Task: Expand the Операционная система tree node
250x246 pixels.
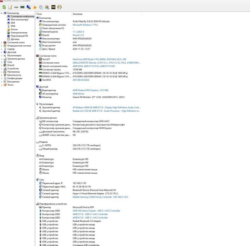Action: click(x=2, y=46)
